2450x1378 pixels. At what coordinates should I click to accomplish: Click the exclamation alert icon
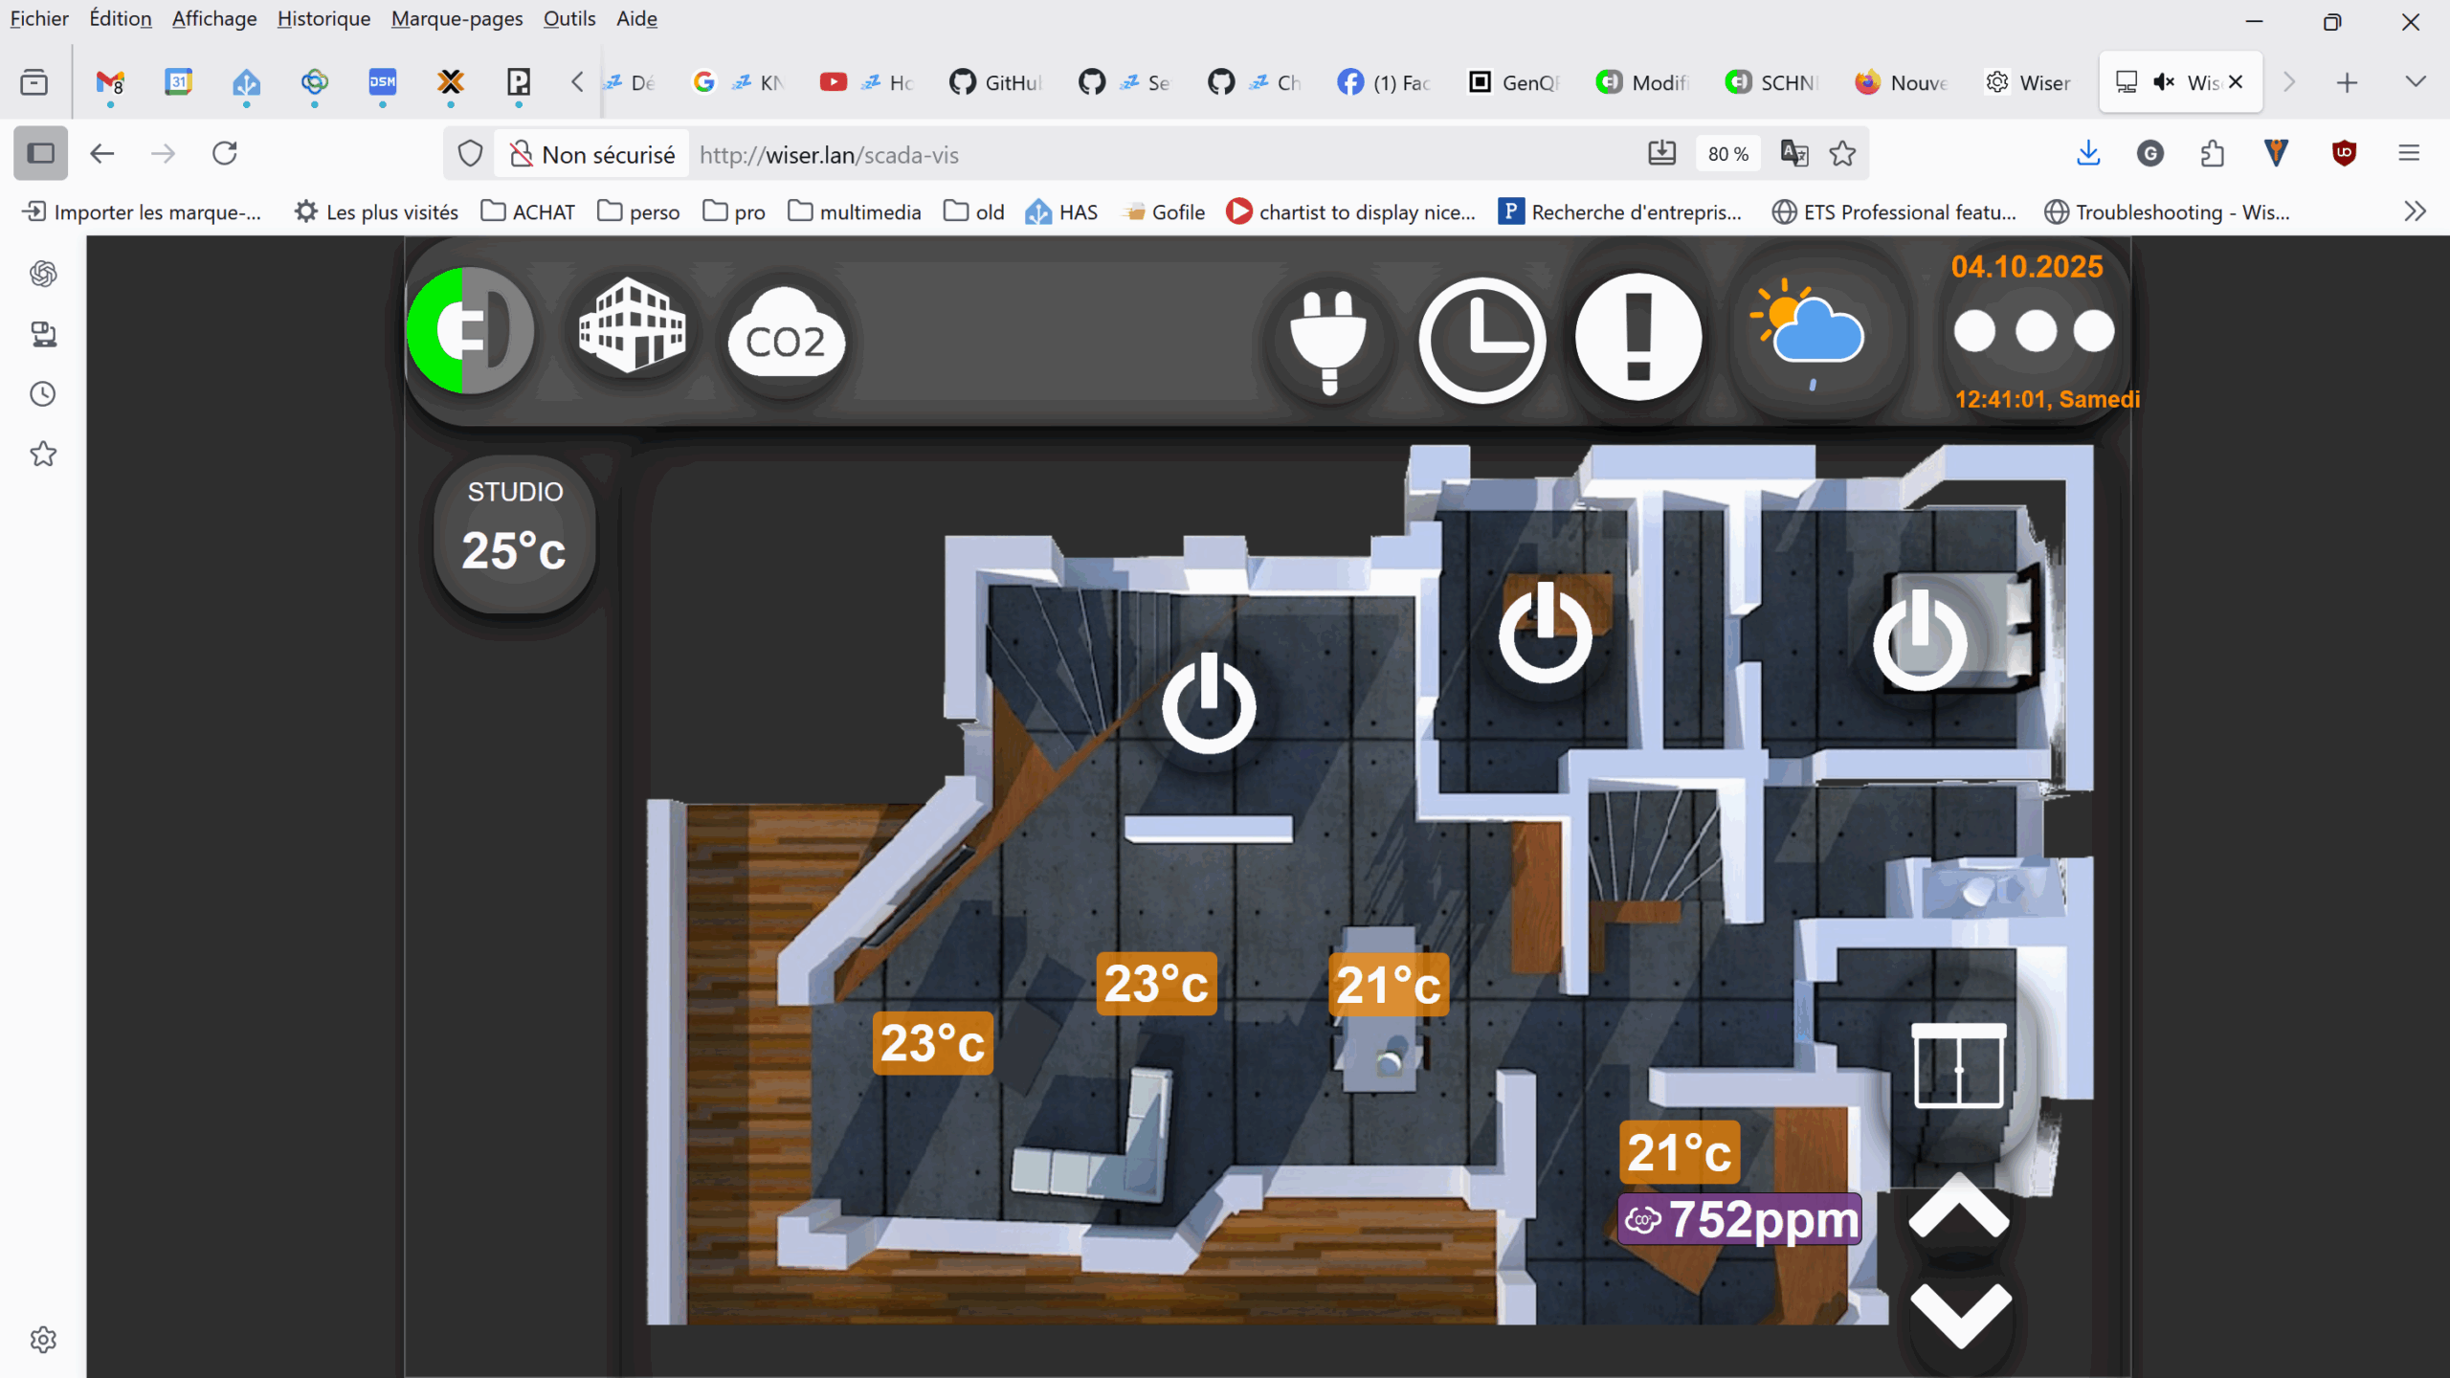[x=1638, y=337]
